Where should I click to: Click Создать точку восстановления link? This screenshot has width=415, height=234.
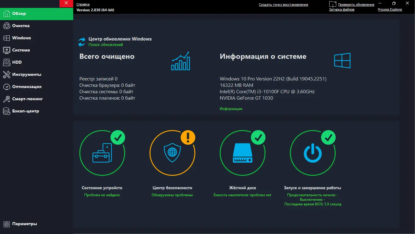283,5
